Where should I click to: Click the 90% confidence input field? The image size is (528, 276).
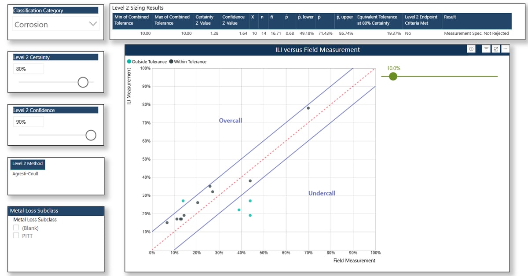(28, 121)
